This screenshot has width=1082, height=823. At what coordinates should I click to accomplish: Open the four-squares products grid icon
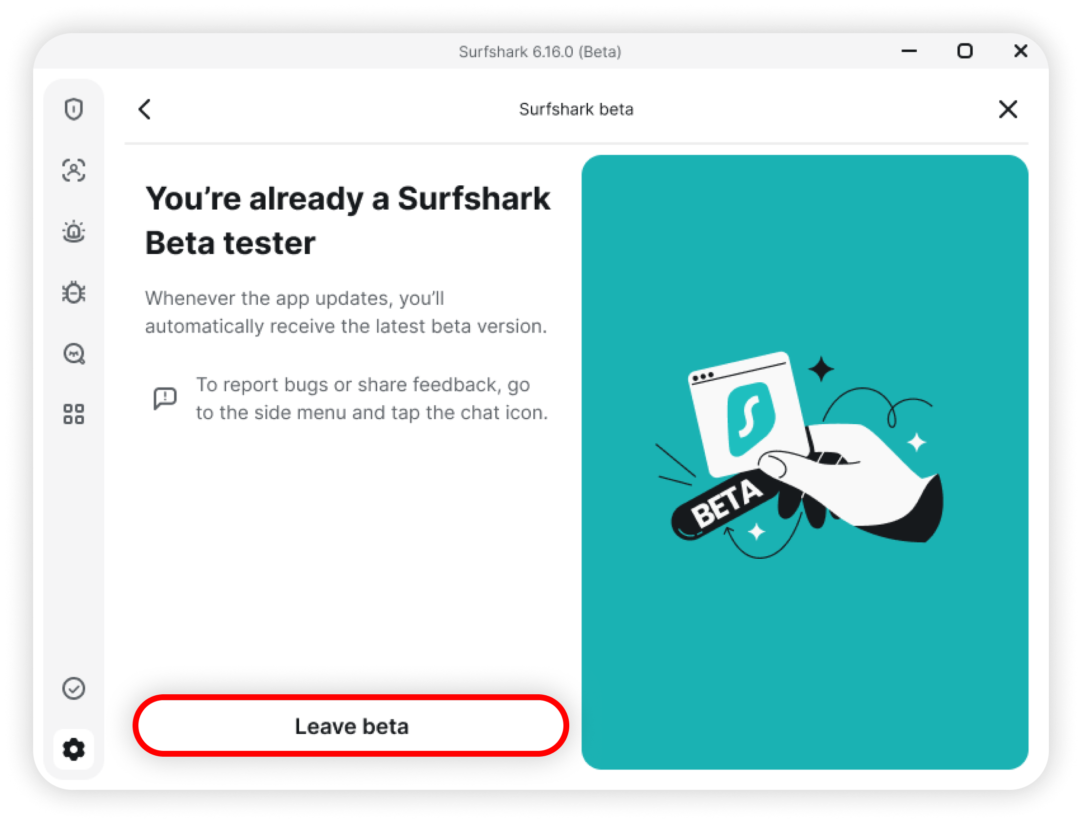coord(74,414)
